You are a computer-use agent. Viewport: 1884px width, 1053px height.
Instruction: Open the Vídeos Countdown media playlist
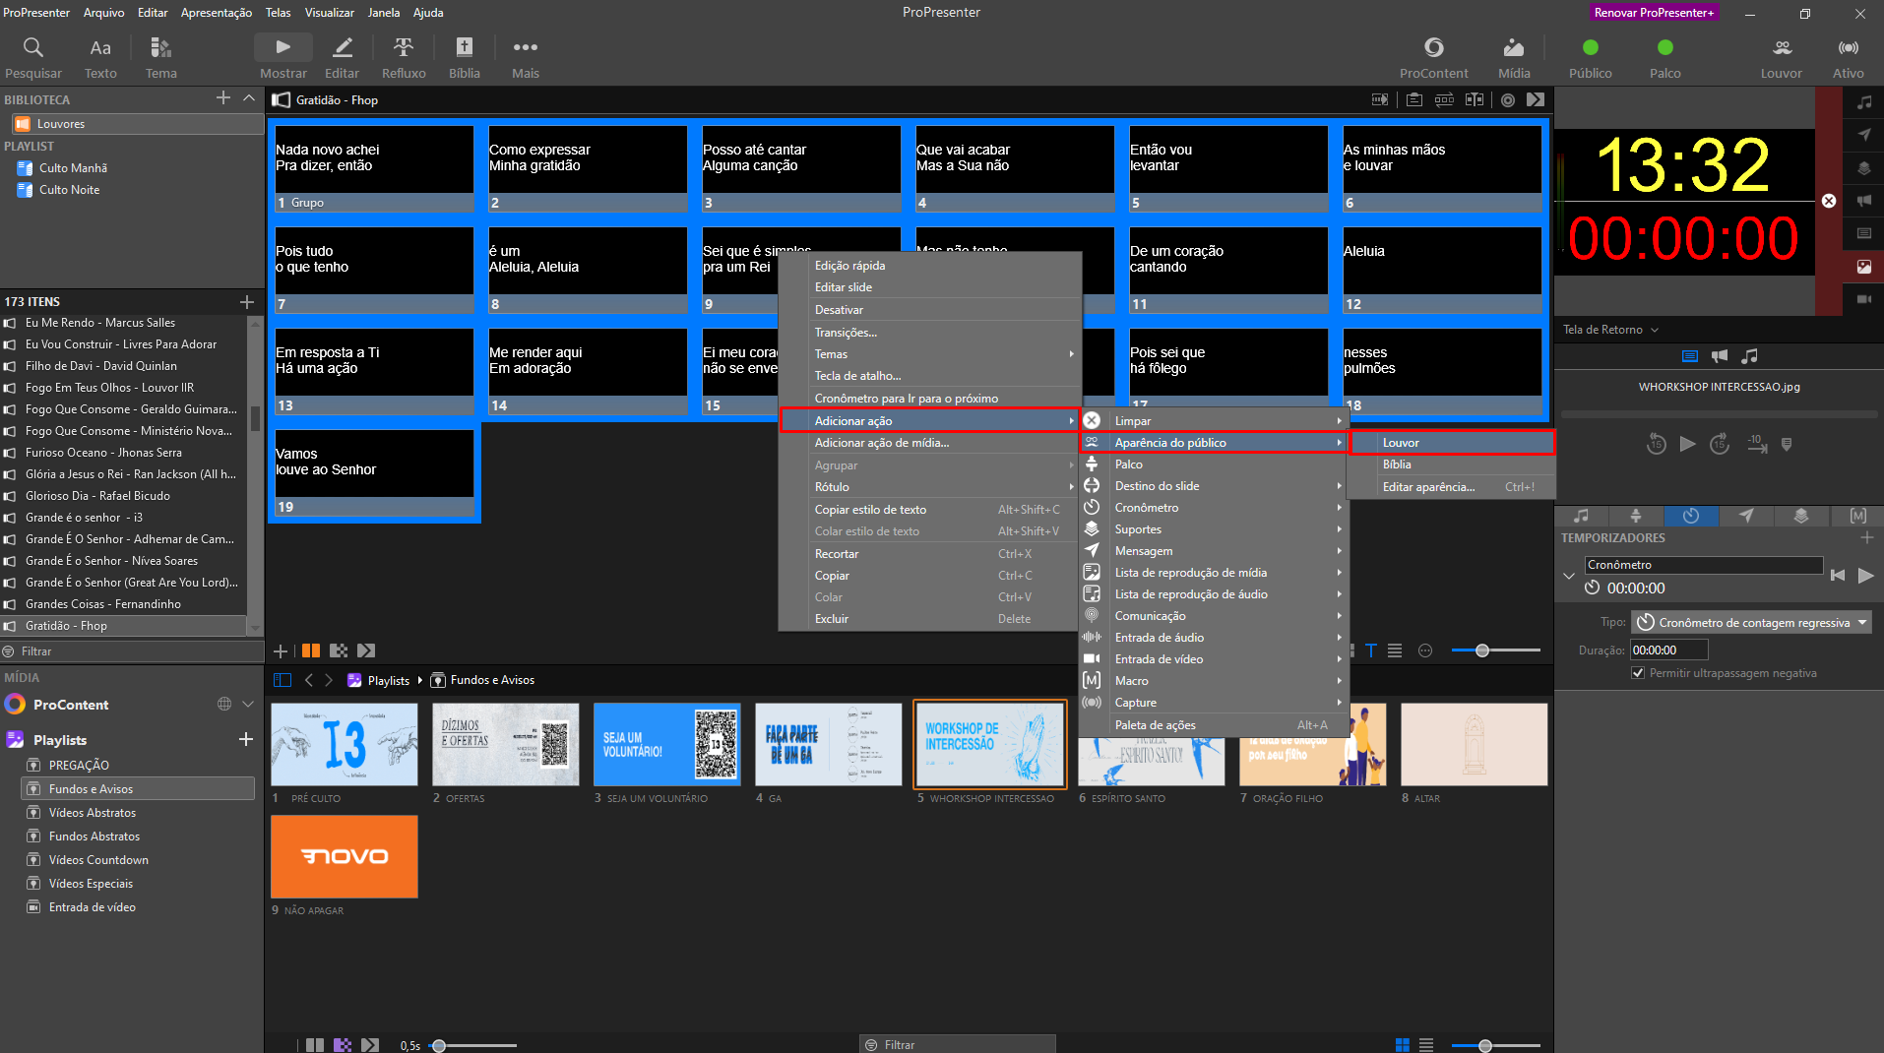(x=98, y=860)
